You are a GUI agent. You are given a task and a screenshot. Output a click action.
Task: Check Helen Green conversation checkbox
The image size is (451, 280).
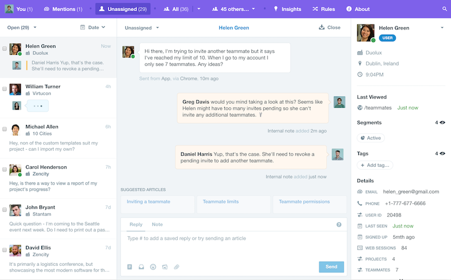point(5,48)
